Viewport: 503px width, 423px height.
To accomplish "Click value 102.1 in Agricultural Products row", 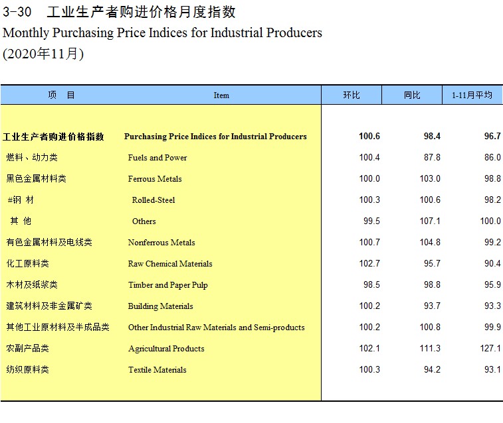I will coord(369,349).
